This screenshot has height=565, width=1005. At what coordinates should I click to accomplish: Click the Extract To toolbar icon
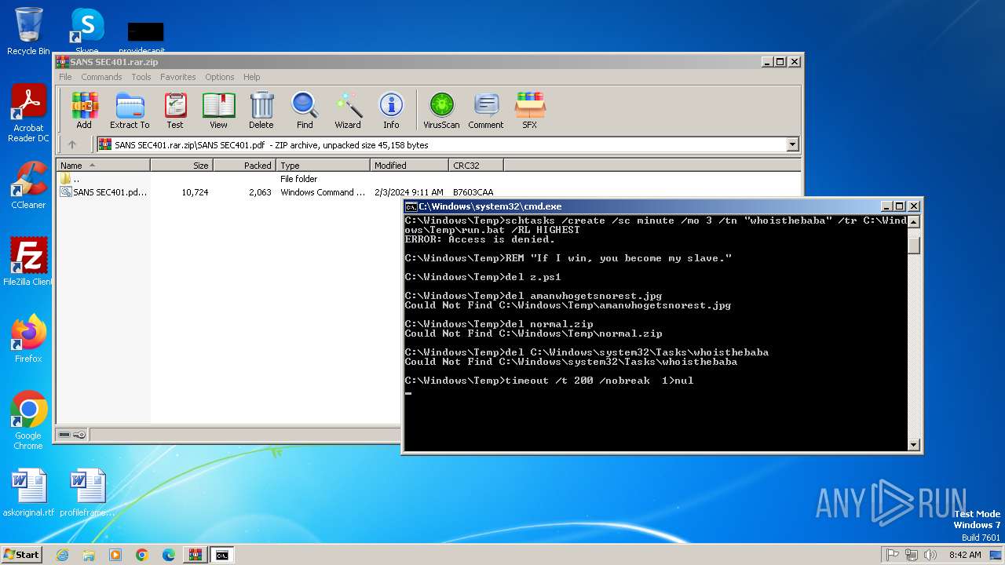pos(130,110)
